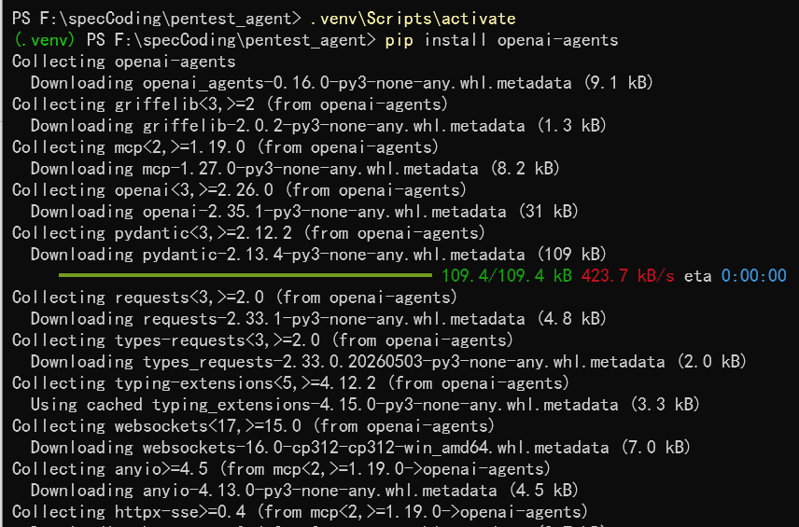Click the 'Downloading mcp-1.27.0' wheel line

(x=295, y=169)
